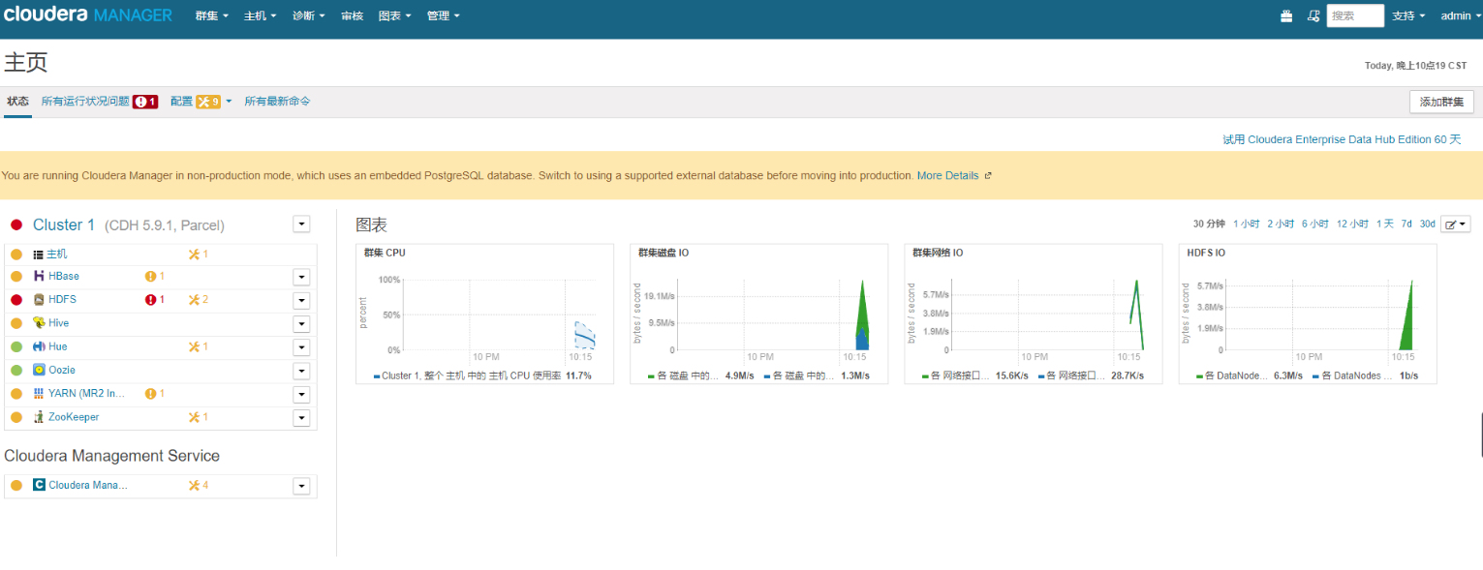The width and height of the screenshot is (1483, 570).
Task: Click the YARN orange health warning badge
Action: pyautogui.click(x=150, y=394)
